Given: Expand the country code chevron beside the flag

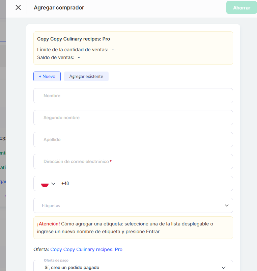Looking at the screenshot, I should (x=53, y=184).
